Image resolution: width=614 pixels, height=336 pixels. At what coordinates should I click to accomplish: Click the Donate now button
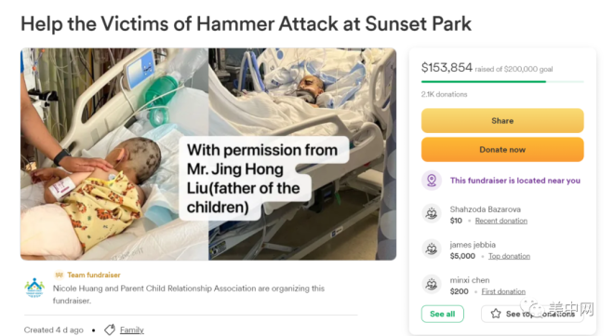coord(502,150)
